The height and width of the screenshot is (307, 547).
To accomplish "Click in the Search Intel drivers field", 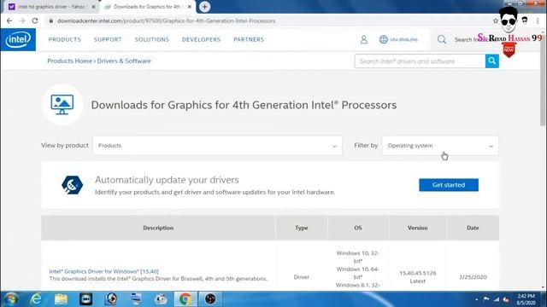I will [x=420, y=61].
